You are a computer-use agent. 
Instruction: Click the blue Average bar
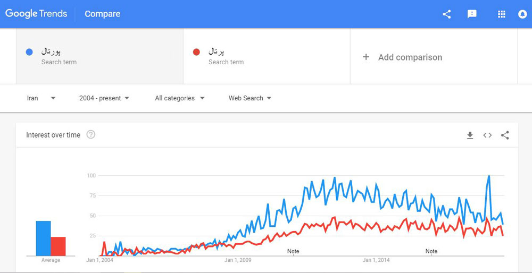pyautogui.click(x=44, y=238)
